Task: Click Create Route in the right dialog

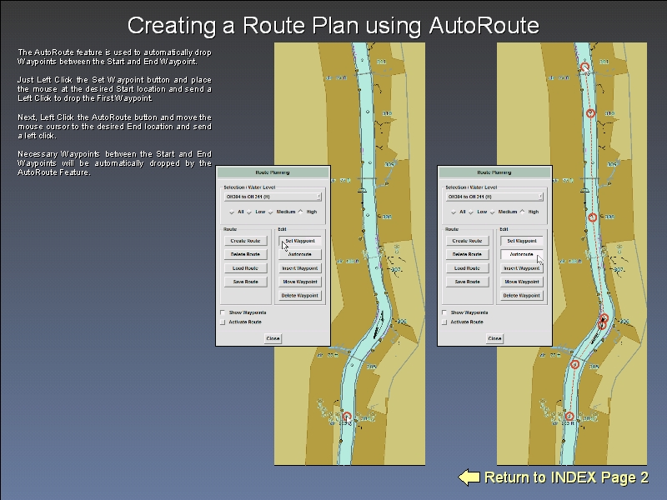Action: [467, 241]
